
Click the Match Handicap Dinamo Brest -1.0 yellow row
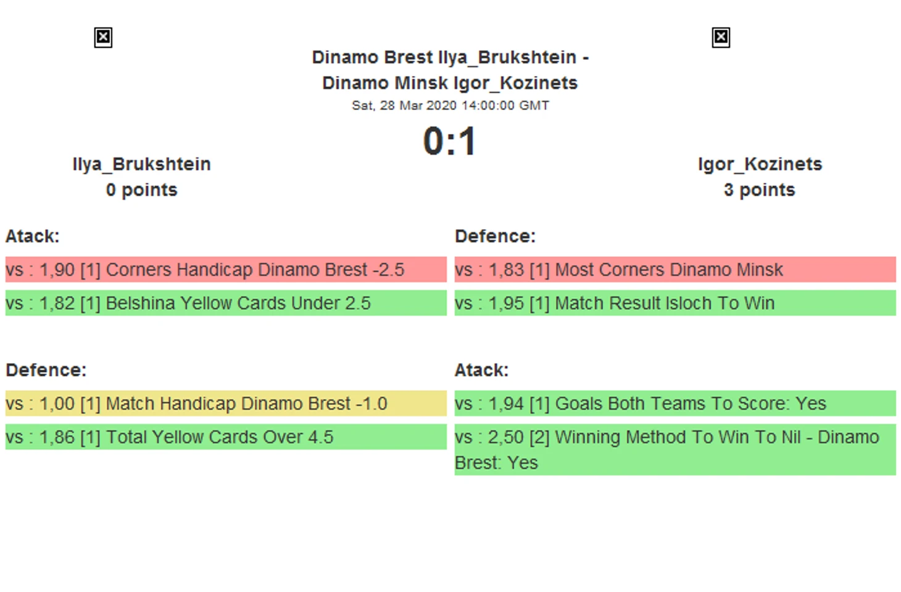[225, 403]
